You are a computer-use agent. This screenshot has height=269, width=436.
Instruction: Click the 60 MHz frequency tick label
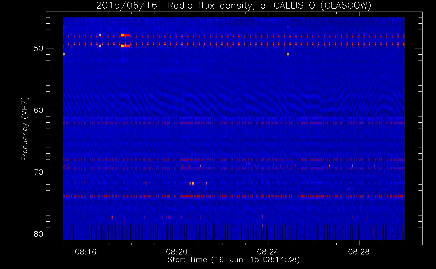(x=39, y=110)
